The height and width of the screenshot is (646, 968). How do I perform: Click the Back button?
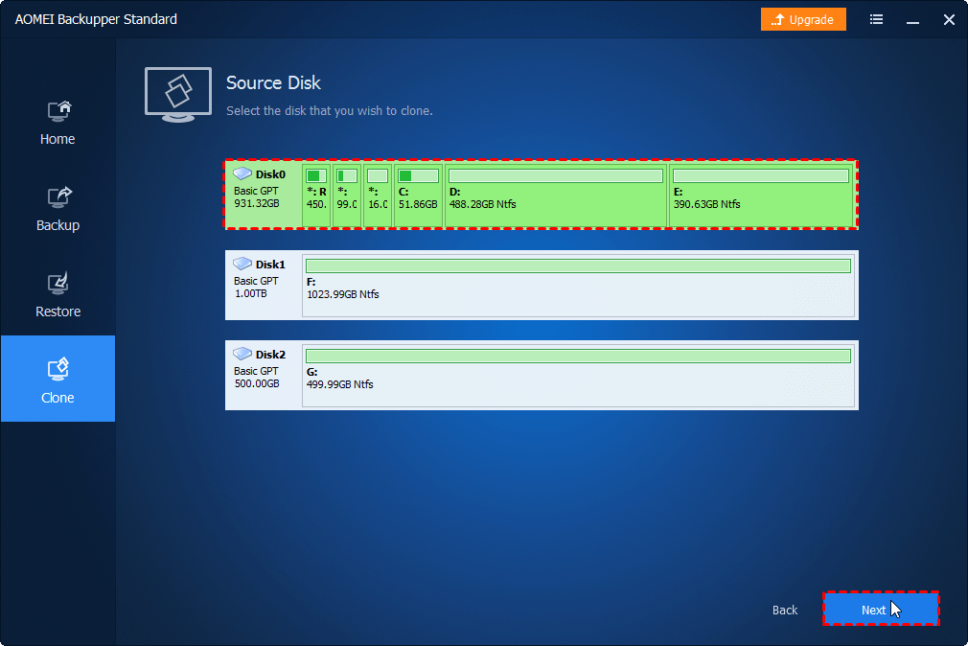[x=785, y=610]
